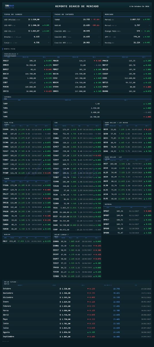Click the ERM33 bond ticker
The image size is (154, 347).
tap(56, 91)
